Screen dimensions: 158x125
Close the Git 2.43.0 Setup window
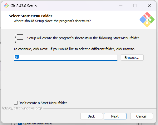click(149, 6)
